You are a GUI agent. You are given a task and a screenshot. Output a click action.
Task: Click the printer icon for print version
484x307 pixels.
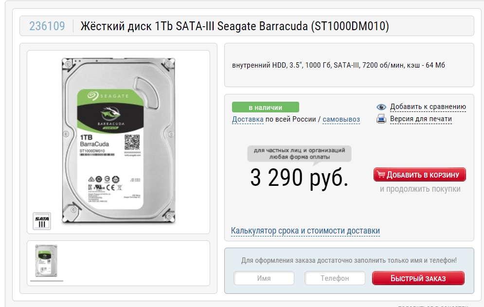click(x=381, y=119)
